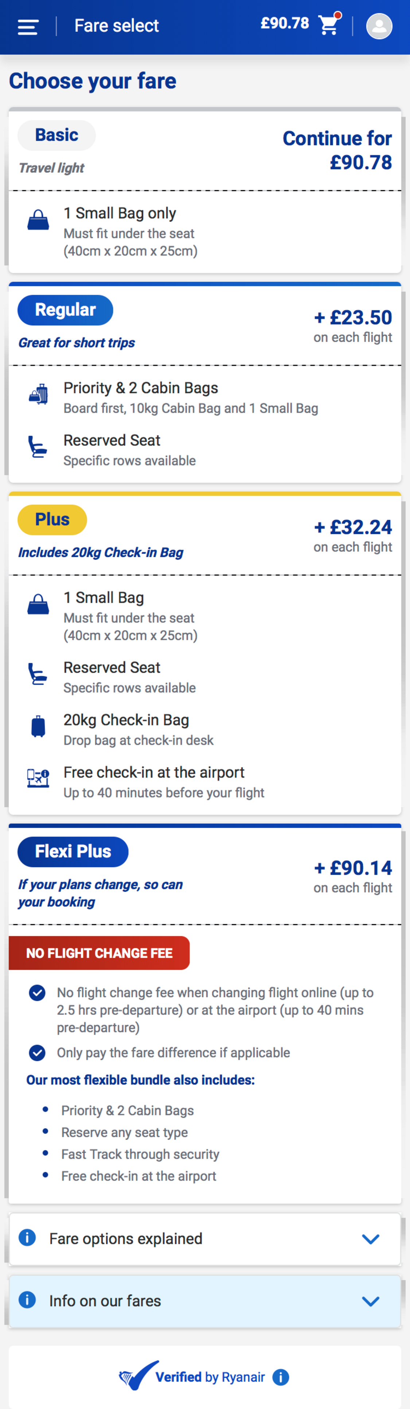The height and width of the screenshot is (1409, 410).
Task: Select the Plus fare label
Action: [52, 520]
